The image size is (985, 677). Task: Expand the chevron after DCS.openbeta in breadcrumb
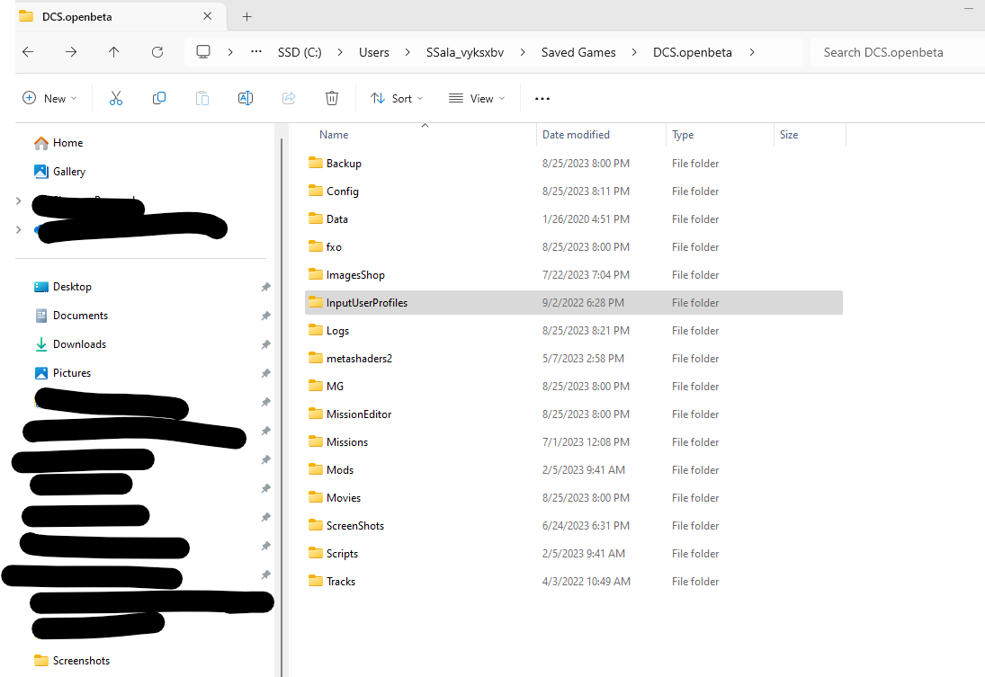tap(752, 52)
